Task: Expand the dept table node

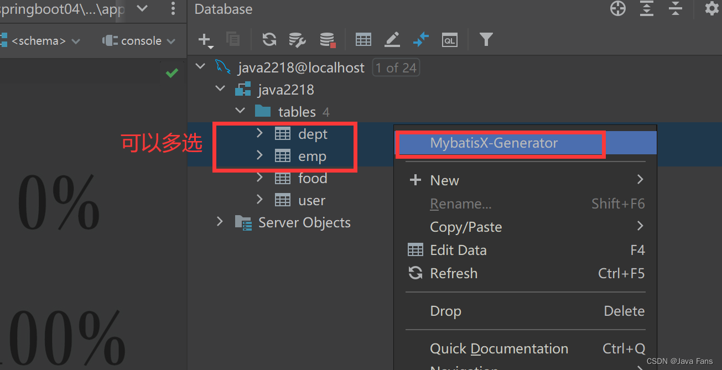Action: pos(260,133)
